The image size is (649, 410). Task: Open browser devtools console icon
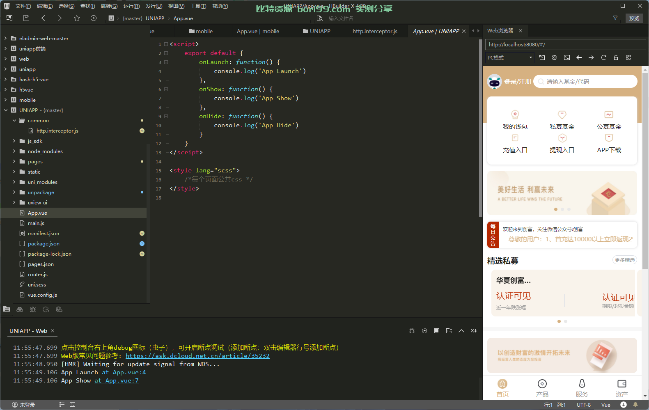click(x=567, y=57)
